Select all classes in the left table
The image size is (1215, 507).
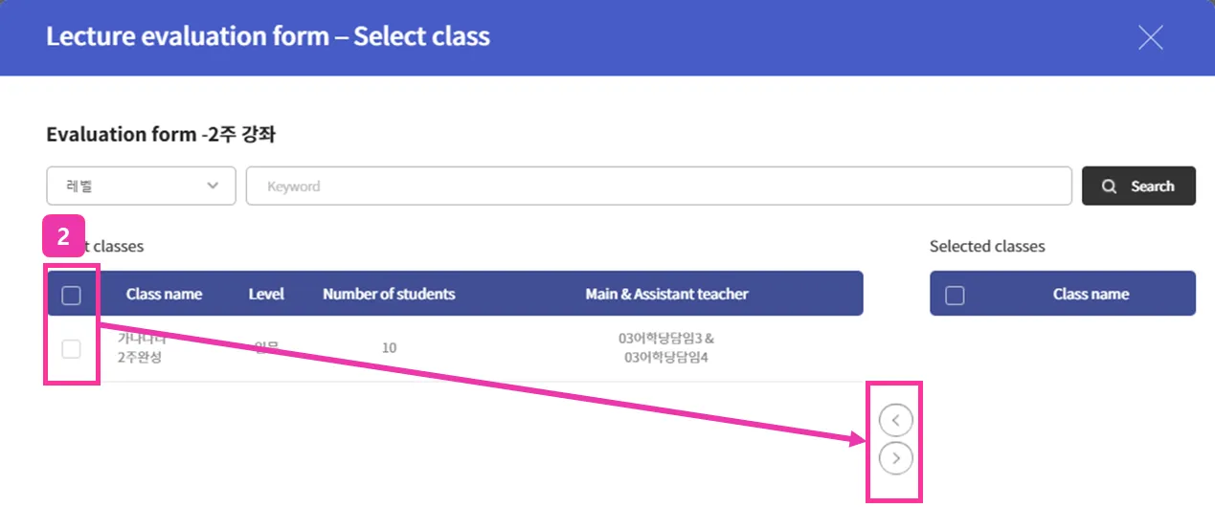coord(71,295)
